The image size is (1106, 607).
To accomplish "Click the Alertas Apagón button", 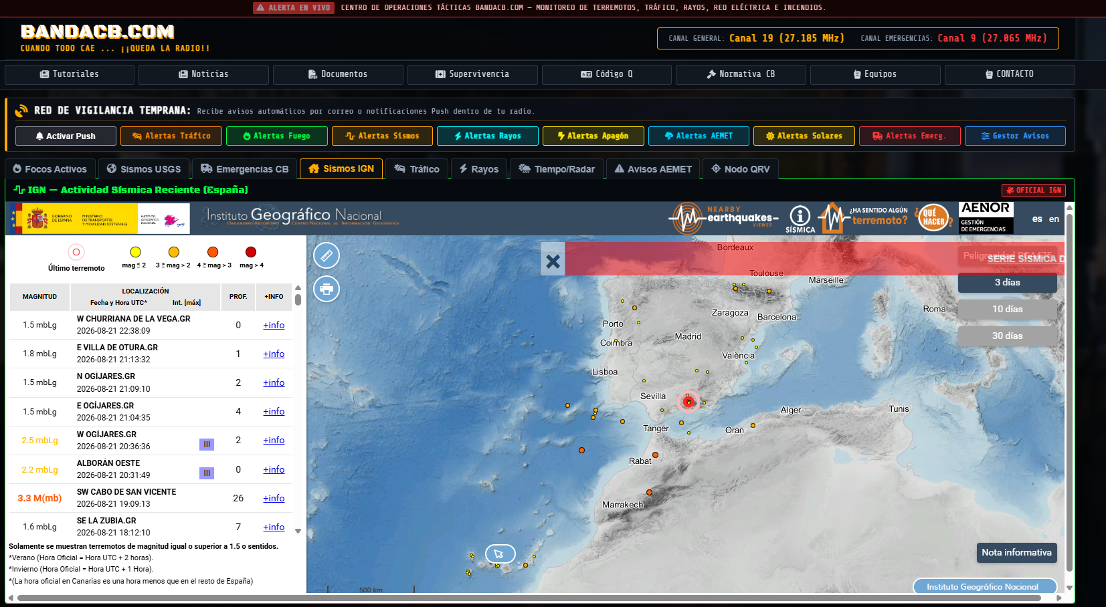I will (593, 136).
